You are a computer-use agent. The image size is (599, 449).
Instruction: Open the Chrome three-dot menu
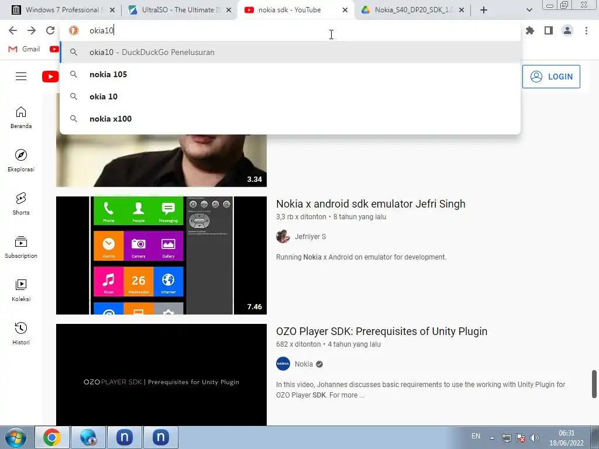pyautogui.click(x=586, y=30)
